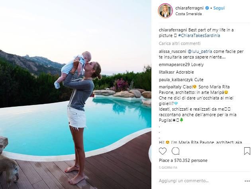Open the Costa Smeralda location link
The height and width of the screenshot is (189, 251).
[188, 14]
